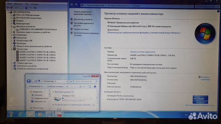Select ST500LM012 HN-M500MBB SCSI Disk Device
This screenshot has width=221, height=124.
pos(38,29)
